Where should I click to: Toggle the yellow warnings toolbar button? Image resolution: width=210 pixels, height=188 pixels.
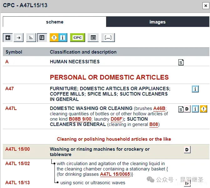(x=54, y=38)
